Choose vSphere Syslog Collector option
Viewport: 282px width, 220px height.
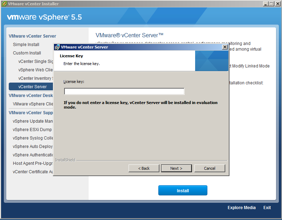(33, 138)
